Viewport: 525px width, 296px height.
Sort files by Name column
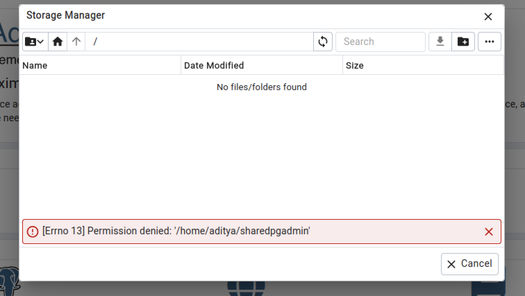[35, 65]
